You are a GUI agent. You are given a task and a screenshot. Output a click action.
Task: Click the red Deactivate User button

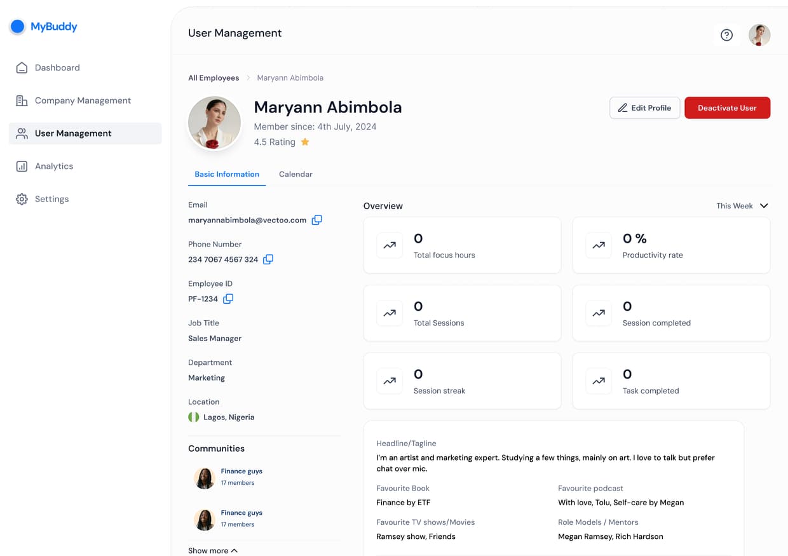[x=727, y=108]
